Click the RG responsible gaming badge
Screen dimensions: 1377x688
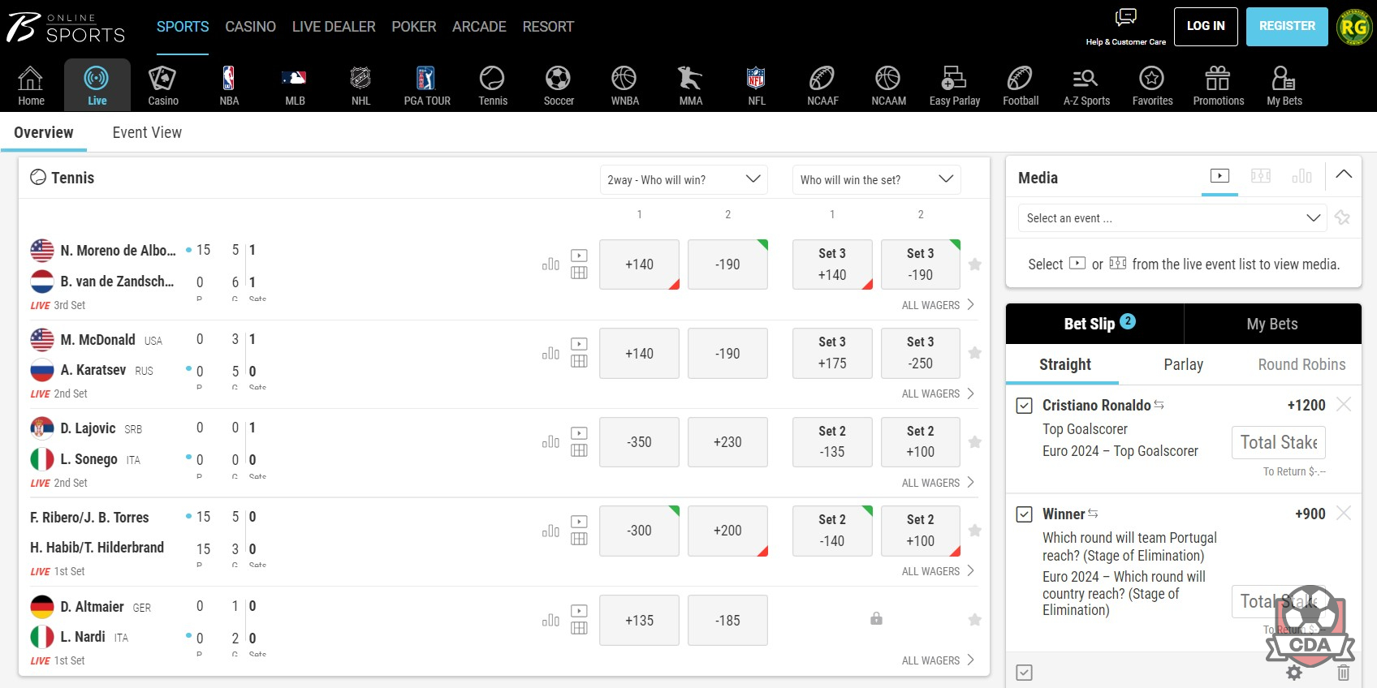[x=1354, y=27]
